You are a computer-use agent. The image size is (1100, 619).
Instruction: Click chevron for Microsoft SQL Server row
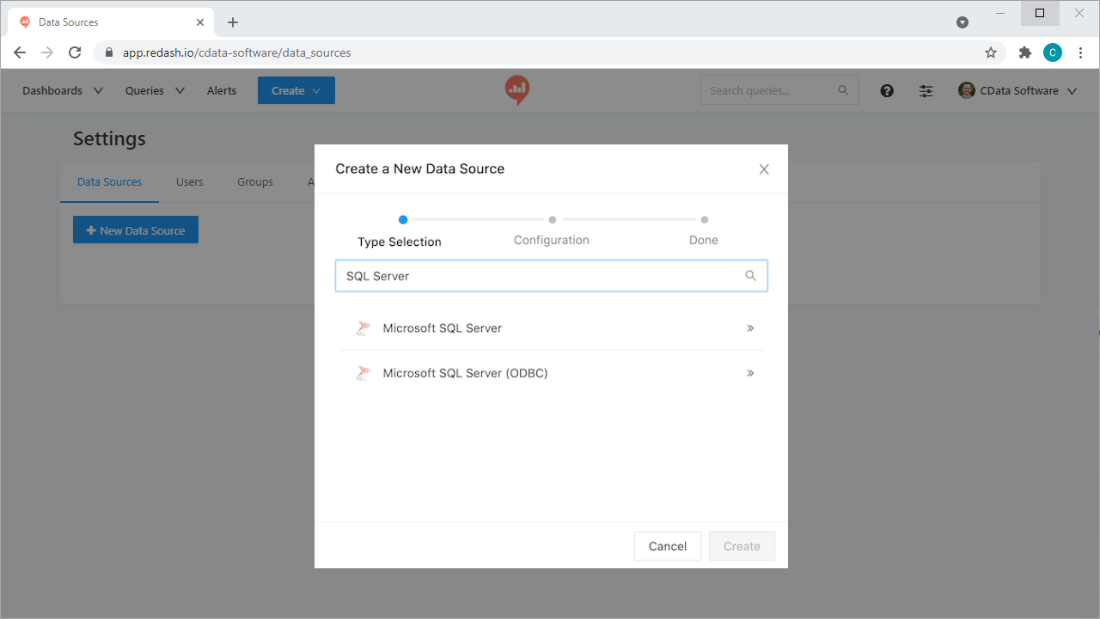tap(750, 328)
